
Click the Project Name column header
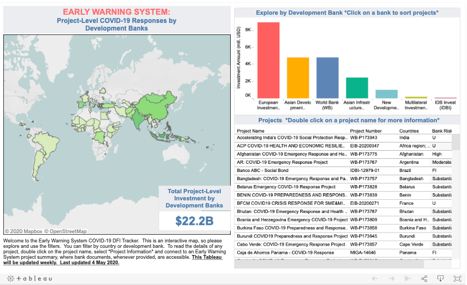(x=250, y=131)
